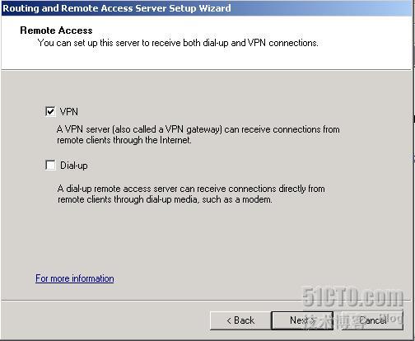The height and width of the screenshot is (341, 415).
Task: Click the text about receiving dial-up and VPN connections
Action: (178, 43)
